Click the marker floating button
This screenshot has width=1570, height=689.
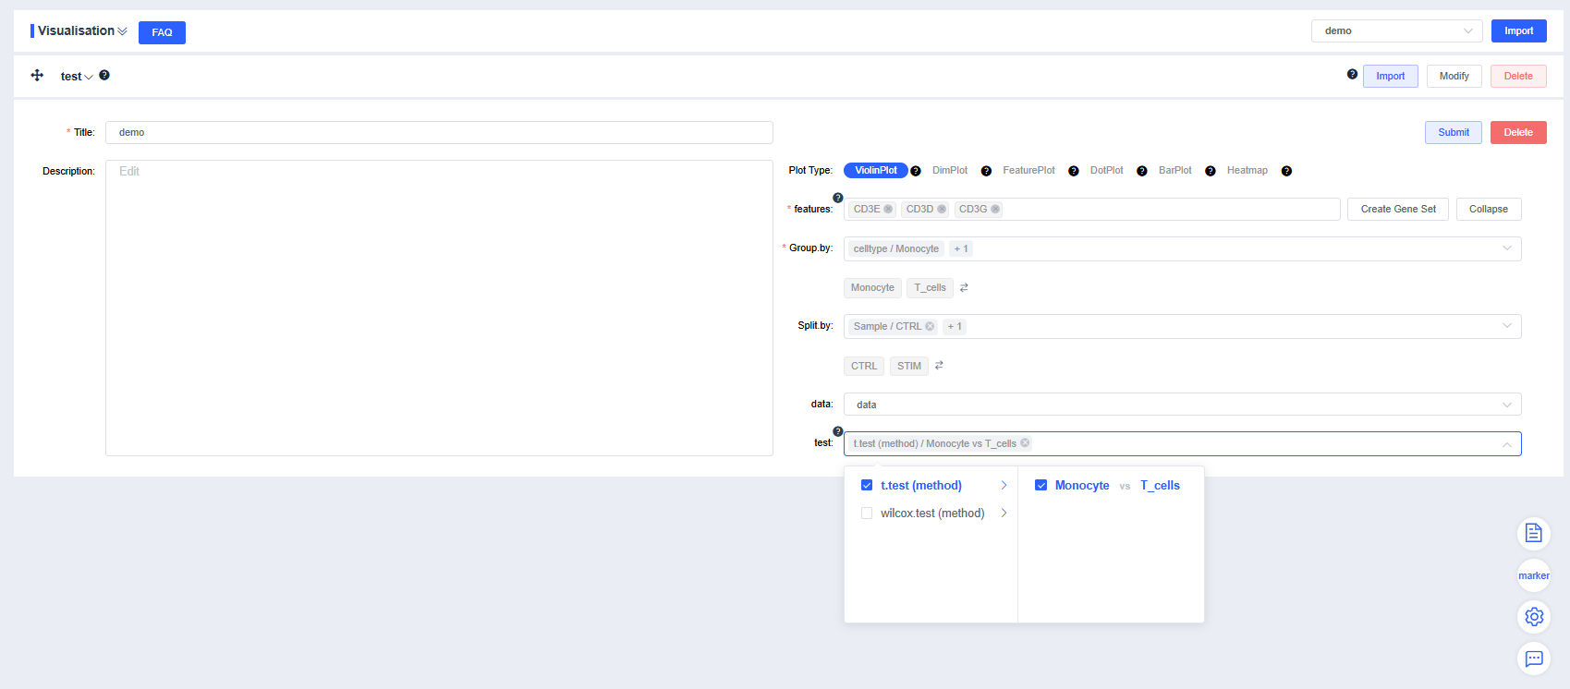(1533, 575)
